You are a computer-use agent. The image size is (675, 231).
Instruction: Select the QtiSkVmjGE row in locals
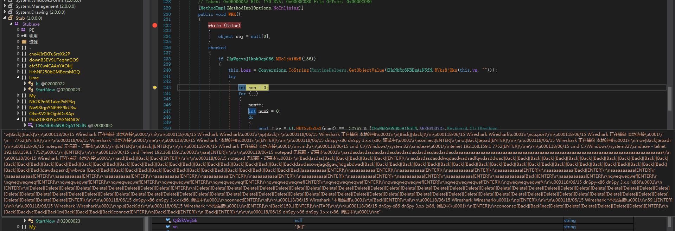click(185, 220)
